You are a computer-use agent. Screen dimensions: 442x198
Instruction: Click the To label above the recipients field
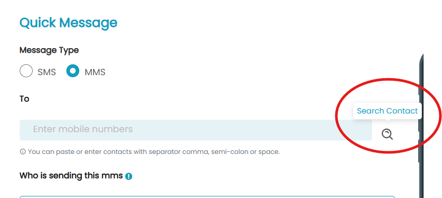click(24, 99)
